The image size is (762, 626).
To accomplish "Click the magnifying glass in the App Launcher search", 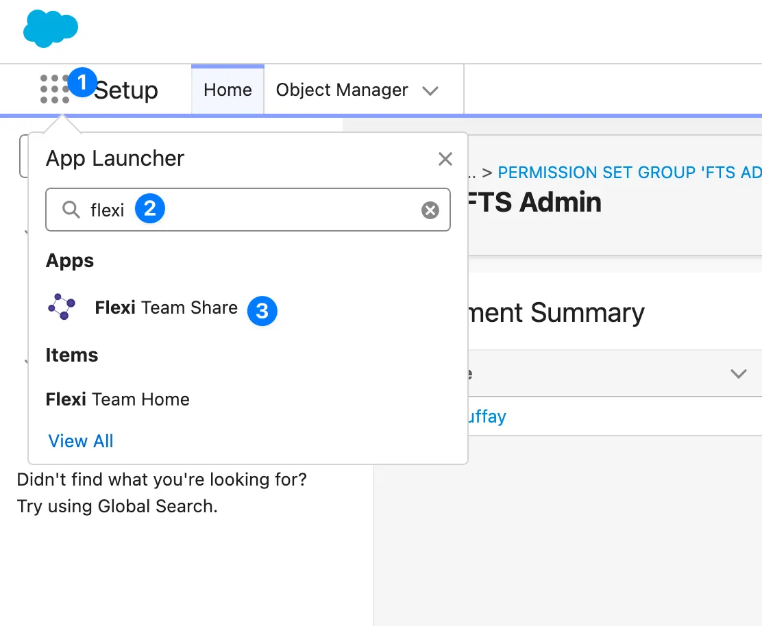I will 71,210.
